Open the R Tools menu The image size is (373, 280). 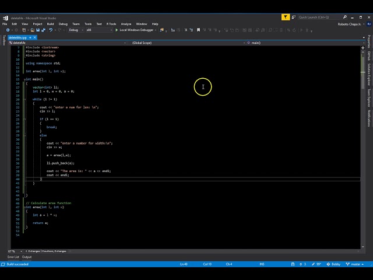point(111,24)
